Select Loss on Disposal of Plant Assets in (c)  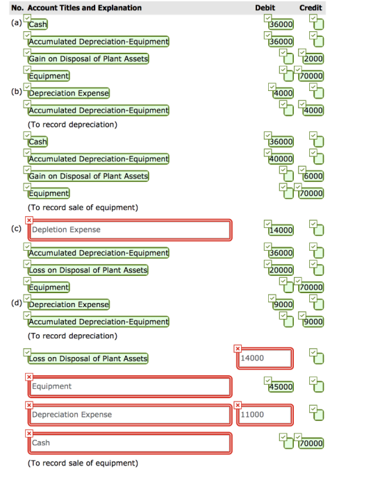click(x=88, y=270)
